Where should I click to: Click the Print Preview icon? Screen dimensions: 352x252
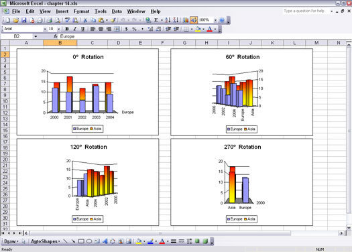[x=58, y=20]
